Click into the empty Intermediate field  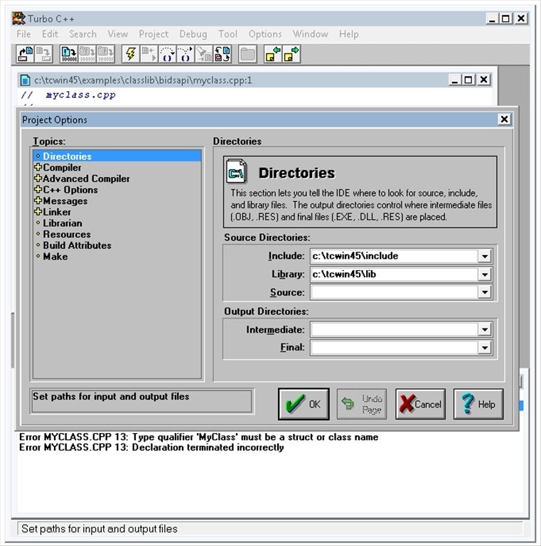coord(394,329)
